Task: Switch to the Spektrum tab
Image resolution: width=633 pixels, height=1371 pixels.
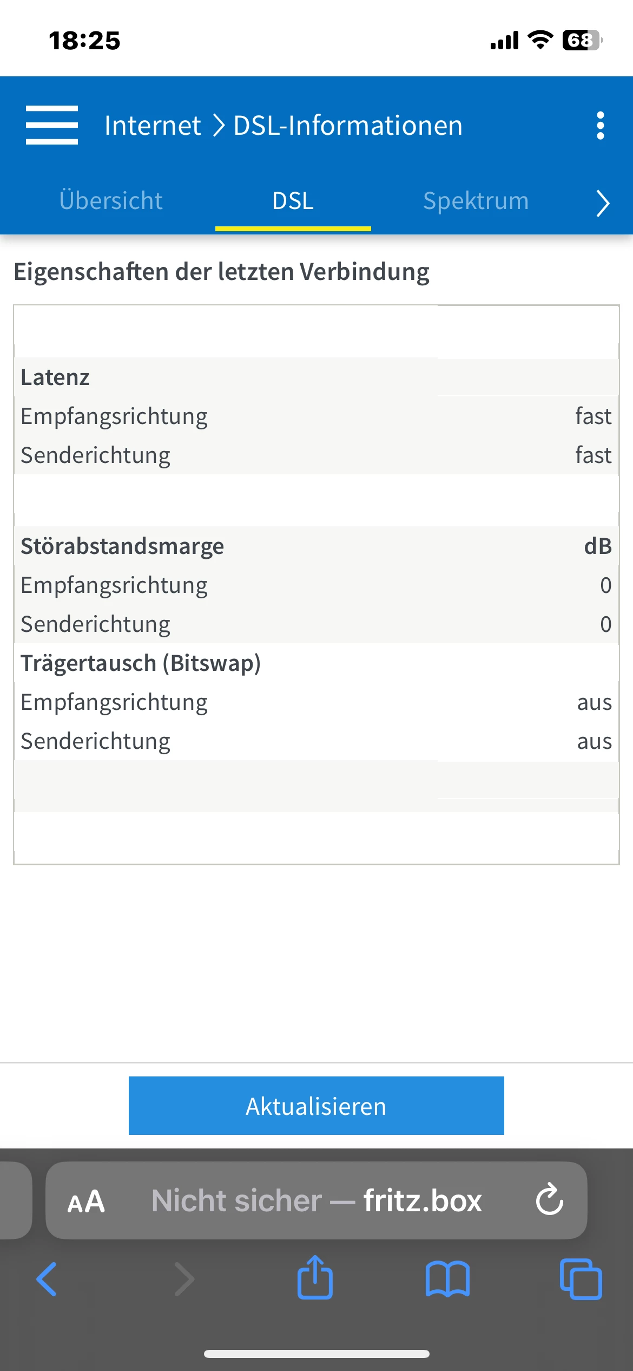Action: [476, 201]
